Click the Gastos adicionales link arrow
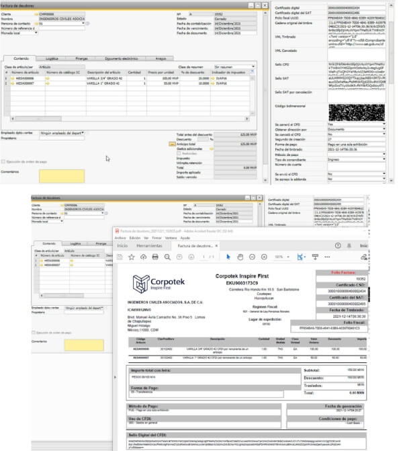The width and height of the screenshot is (403, 451). coord(212,149)
